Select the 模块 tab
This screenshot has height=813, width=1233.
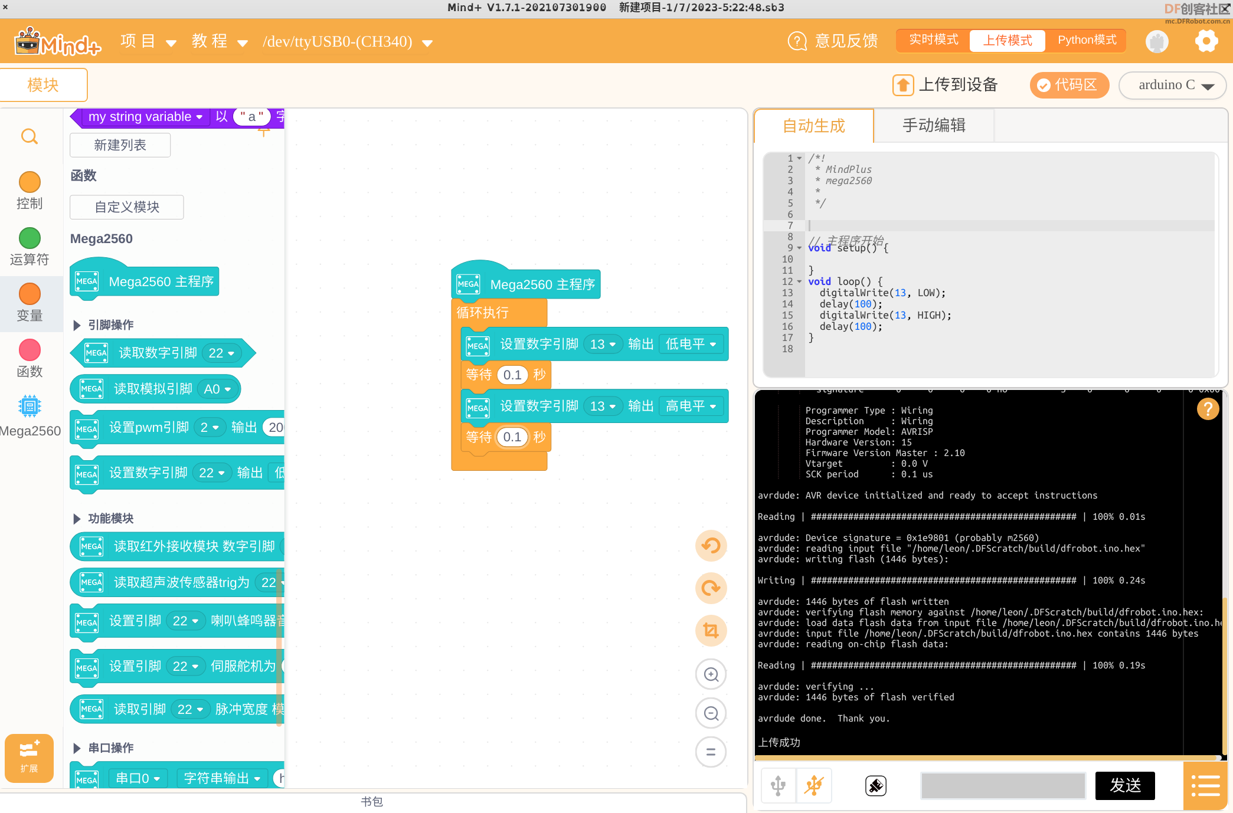(x=43, y=85)
